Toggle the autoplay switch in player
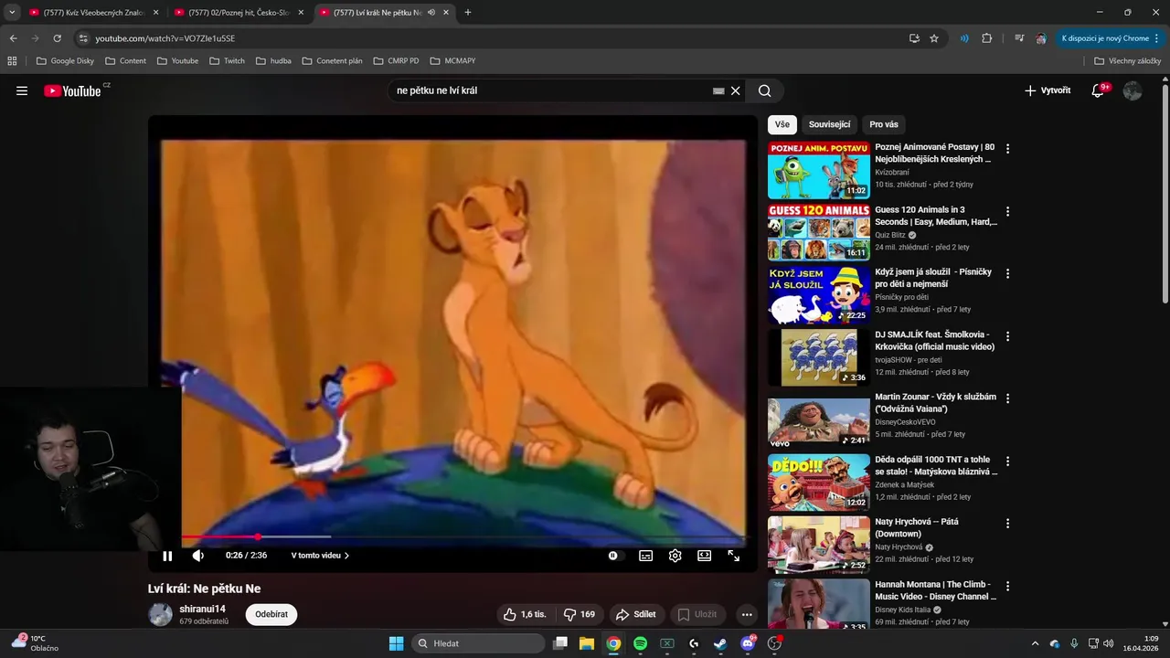The height and width of the screenshot is (658, 1170). pos(613,556)
